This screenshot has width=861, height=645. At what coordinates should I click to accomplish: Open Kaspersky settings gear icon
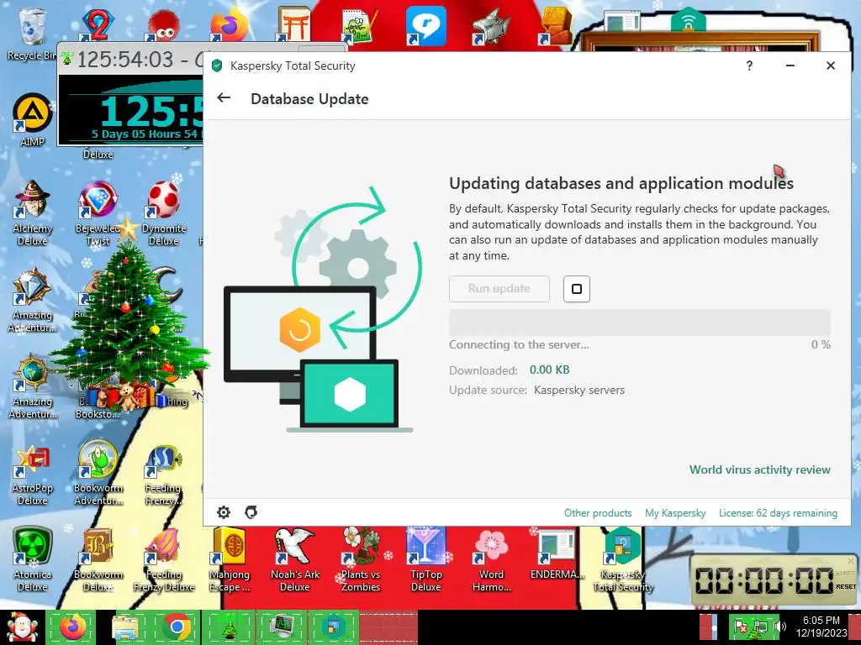(224, 512)
